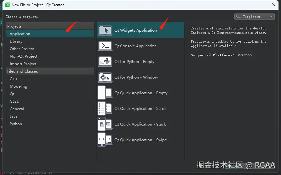281x175 pixels.
Task: Choose the Java files category
Action: click(50, 116)
